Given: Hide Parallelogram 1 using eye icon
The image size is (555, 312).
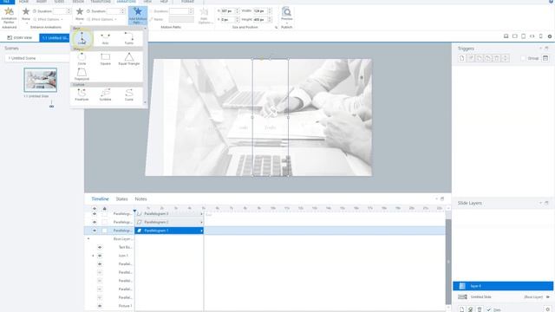Looking at the screenshot, I should point(95,231).
